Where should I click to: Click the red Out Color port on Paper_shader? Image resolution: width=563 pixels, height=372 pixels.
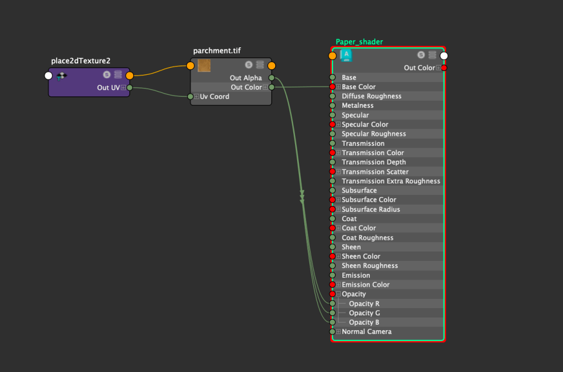tap(444, 68)
